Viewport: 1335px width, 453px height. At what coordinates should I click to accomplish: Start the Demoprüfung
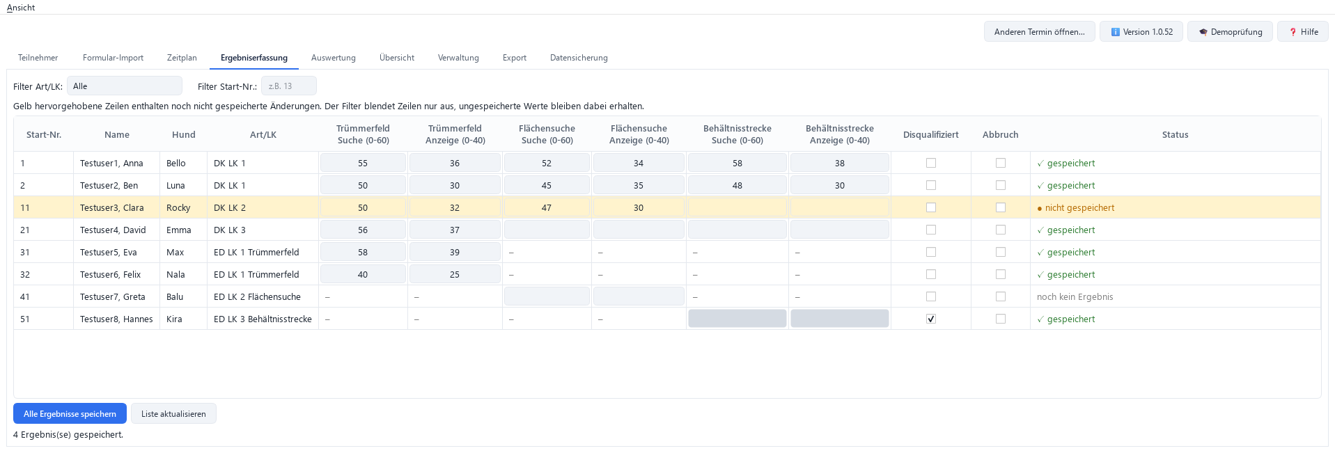(1230, 32)
